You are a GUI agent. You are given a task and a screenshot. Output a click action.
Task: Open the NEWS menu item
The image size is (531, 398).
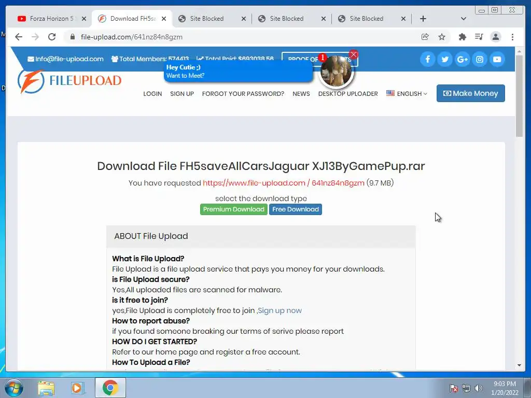tap(301, 94)
